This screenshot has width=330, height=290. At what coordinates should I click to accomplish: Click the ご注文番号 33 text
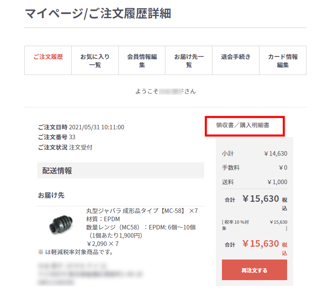[x=57, y=137]
